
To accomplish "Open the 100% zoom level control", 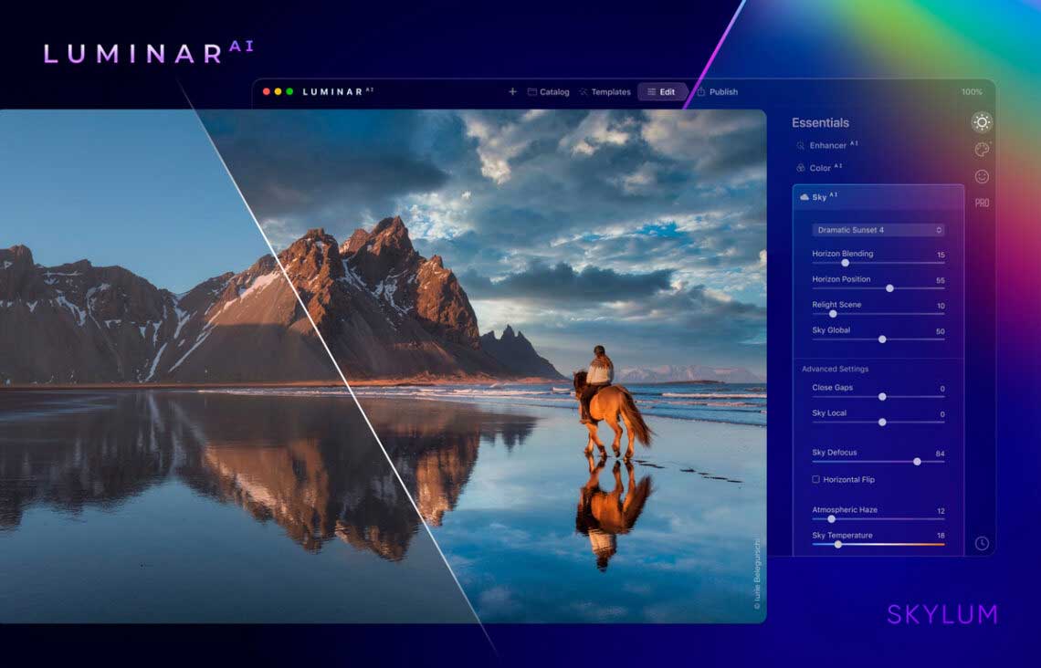I will [x=972, y=92].
